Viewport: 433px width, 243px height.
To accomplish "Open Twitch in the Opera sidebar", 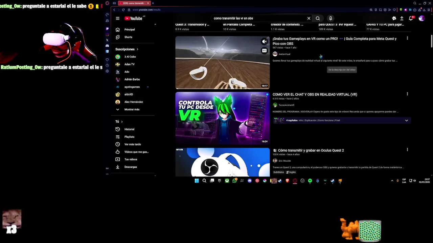I will tap(107, 29).
